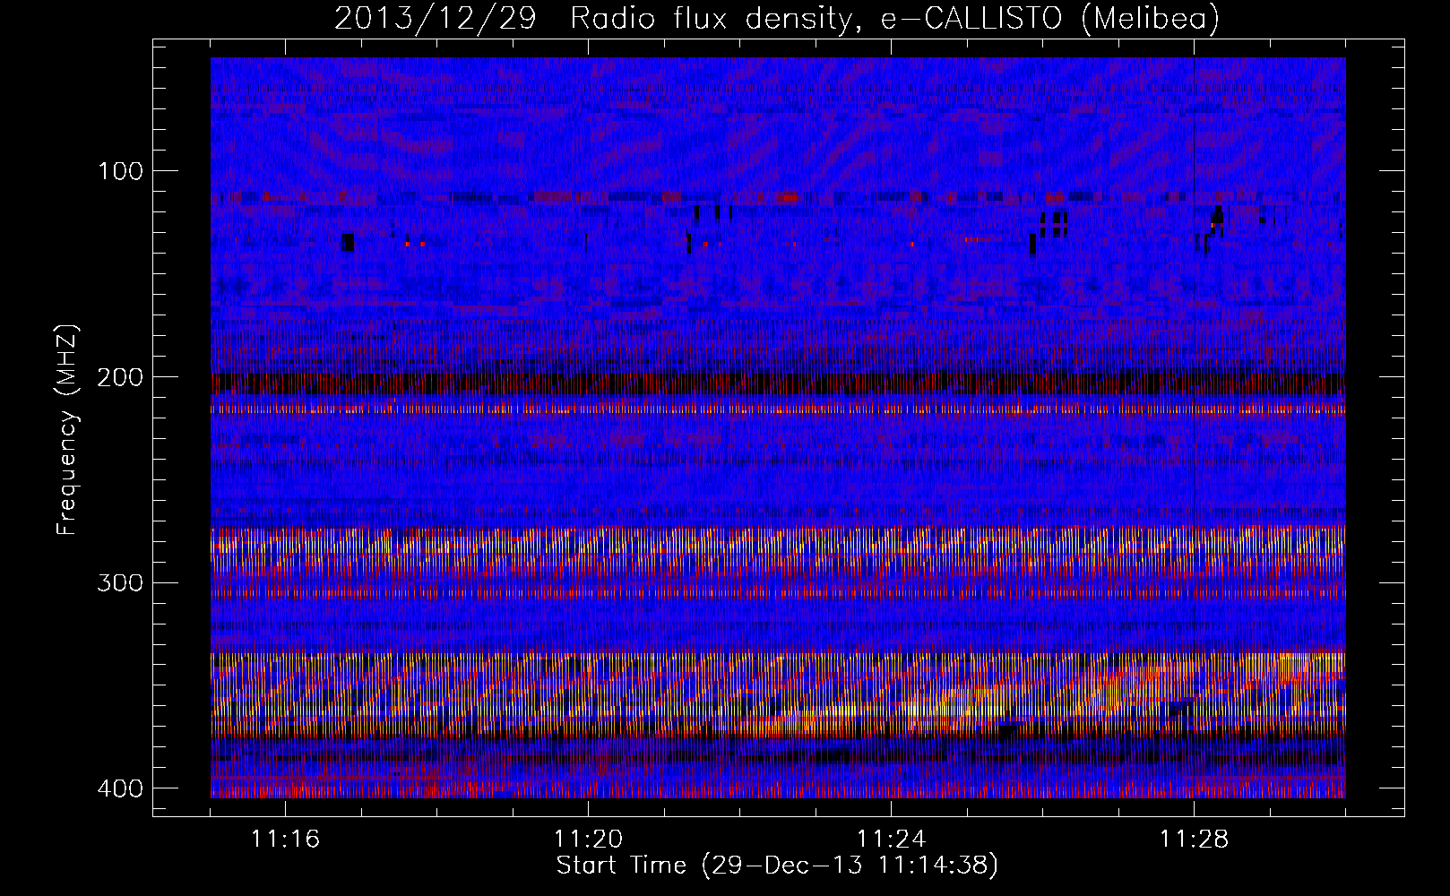The width and height of the screenshot is (1450, 896).
Task: Click the 11:28 time tick label
Action: [x=1194, y=840]
